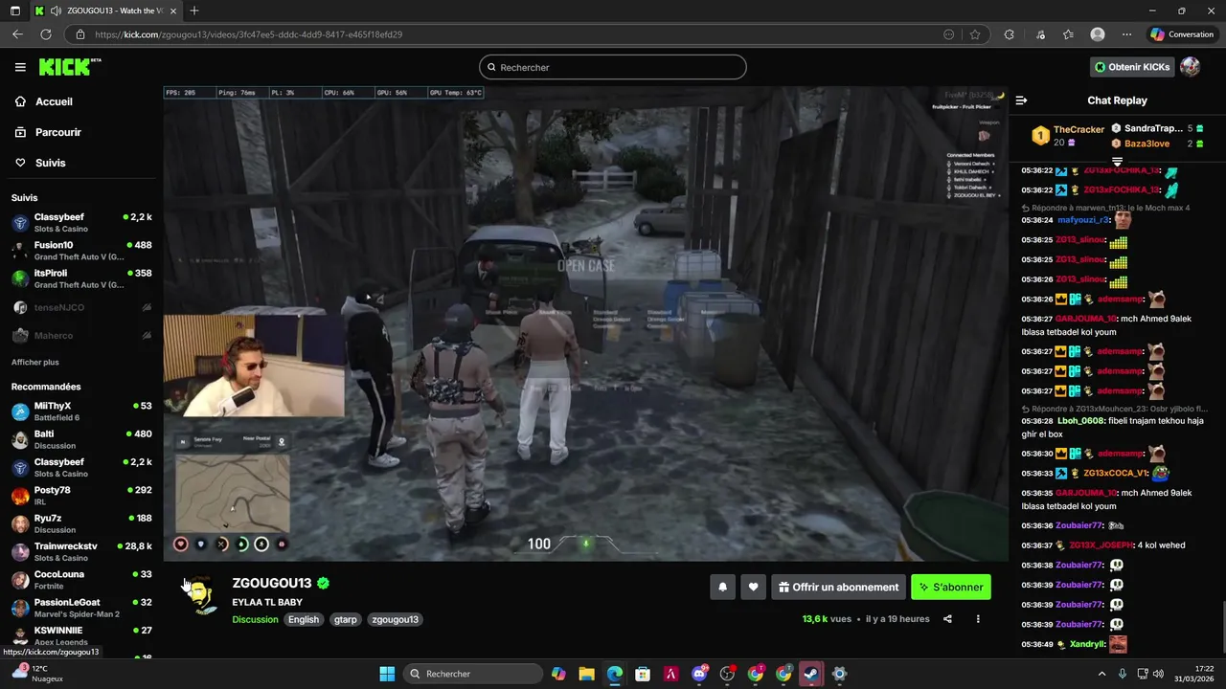Go back in the browser
The width and height of the screenshot is (1226, 689).
point(17,34)
